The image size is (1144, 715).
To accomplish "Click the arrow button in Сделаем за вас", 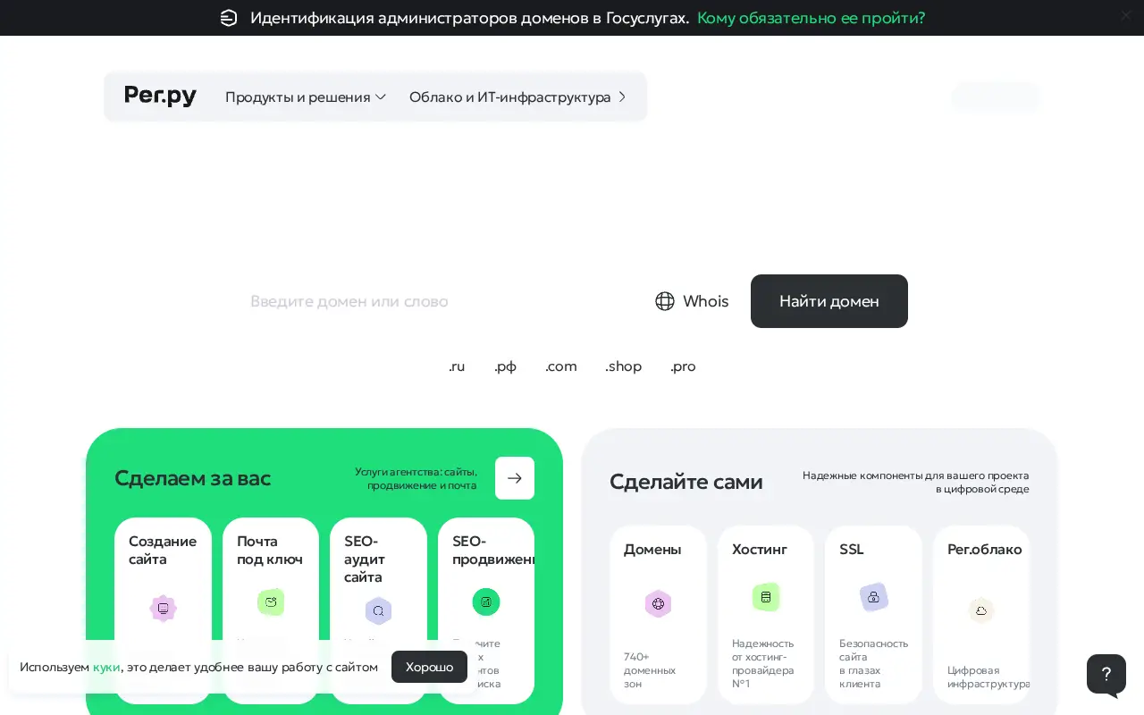I will (515, 478).
